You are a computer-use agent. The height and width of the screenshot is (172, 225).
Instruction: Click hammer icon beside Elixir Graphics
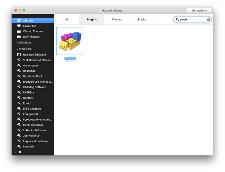tap(19, 109)
